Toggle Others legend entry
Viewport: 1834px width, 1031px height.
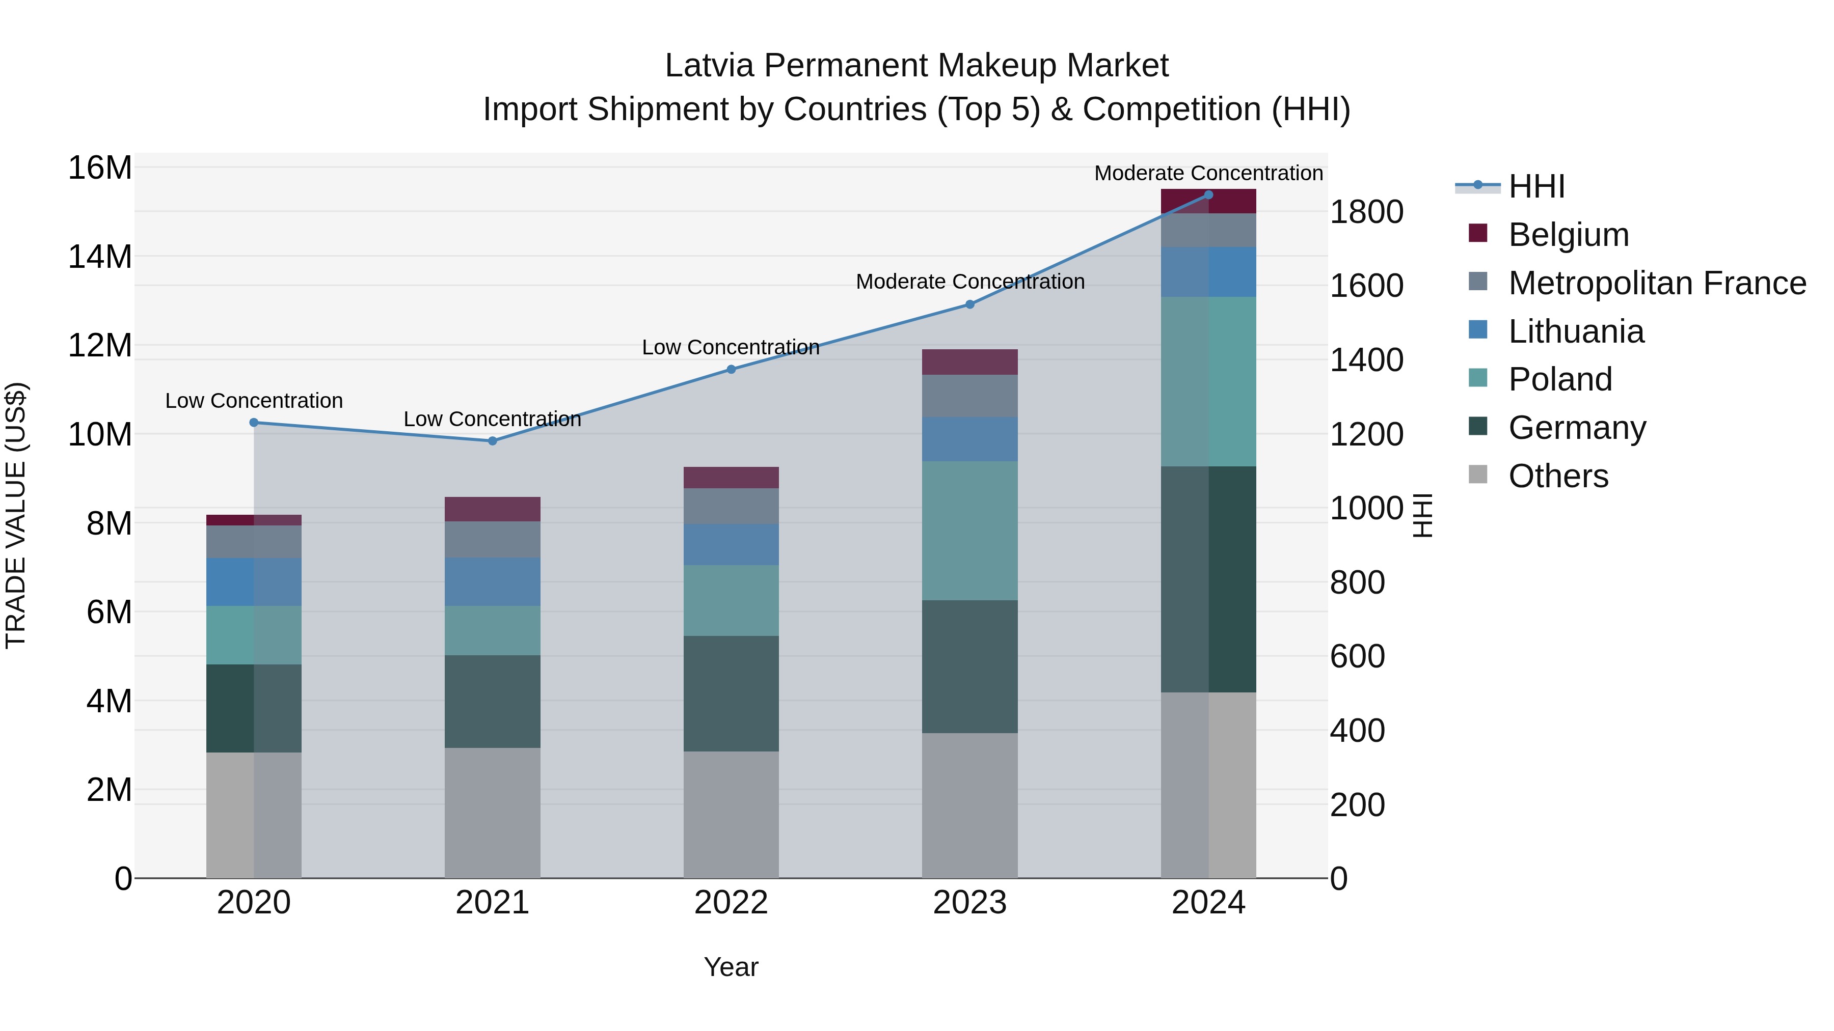[x=1539, y=476]
